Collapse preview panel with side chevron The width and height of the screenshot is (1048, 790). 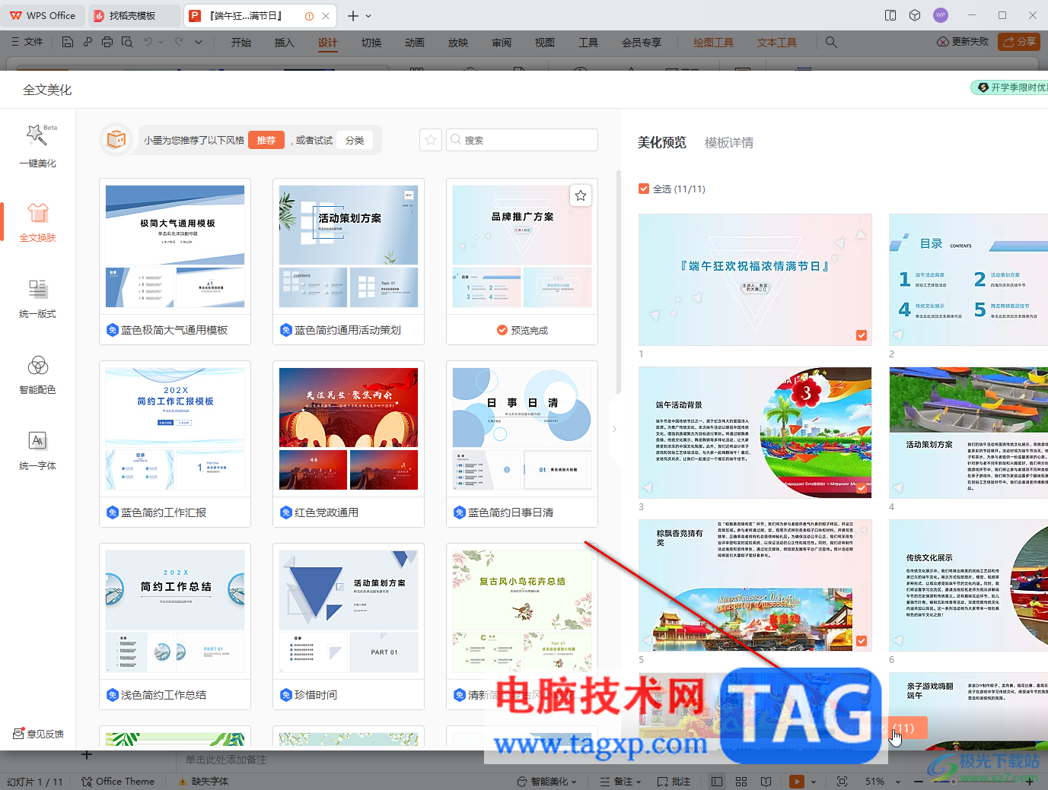coord(614,429)
